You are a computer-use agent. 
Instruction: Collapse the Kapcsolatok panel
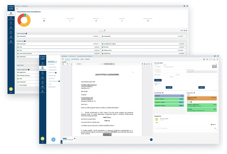tap(216, 92)
